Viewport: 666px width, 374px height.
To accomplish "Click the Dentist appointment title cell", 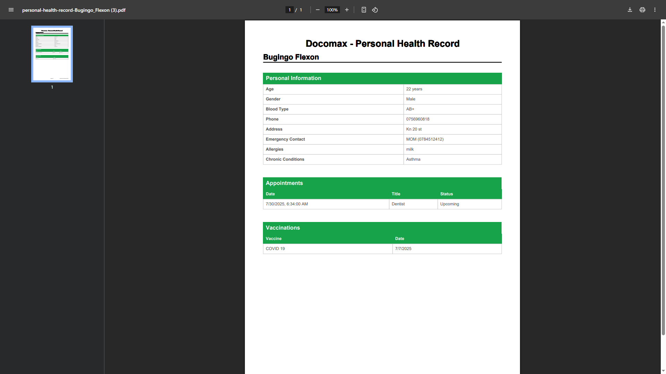I will click(398, 204).
